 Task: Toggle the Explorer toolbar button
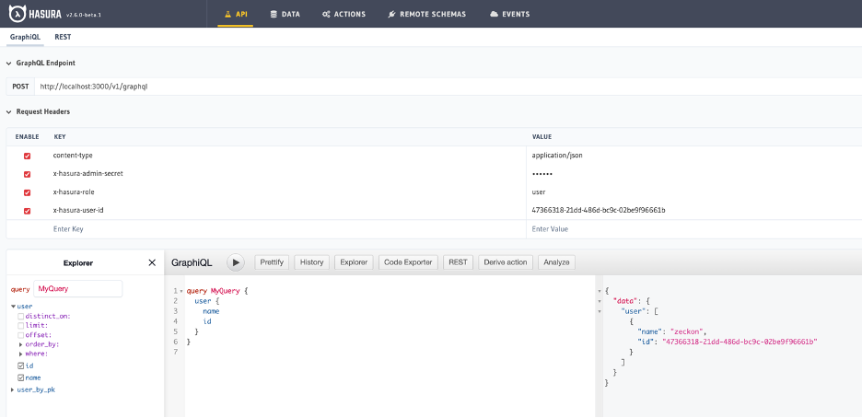click(x=354, y=262)
